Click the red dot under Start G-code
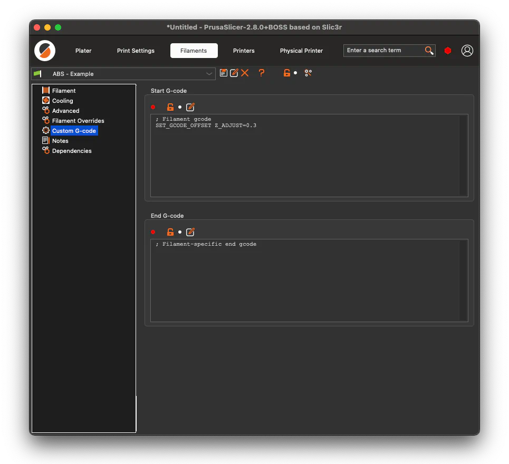509x464 pixels. (x=153, y=107)
